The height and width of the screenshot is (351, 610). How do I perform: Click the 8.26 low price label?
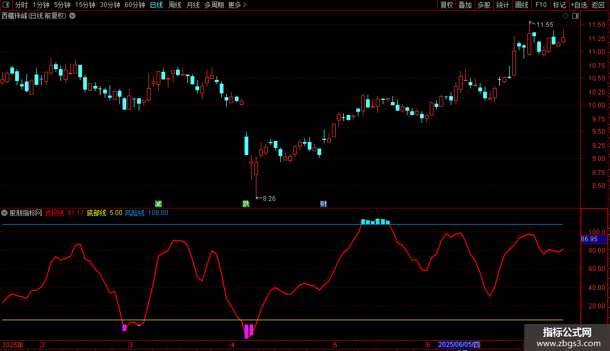tap(269, 199)
